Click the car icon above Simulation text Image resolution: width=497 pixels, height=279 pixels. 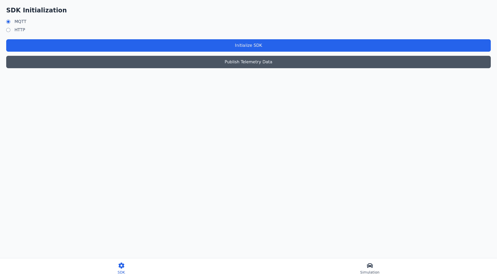(370, 266)
